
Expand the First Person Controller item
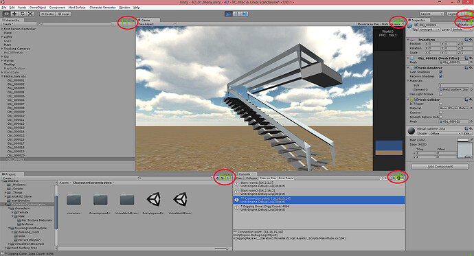click(x=2, y=29)
